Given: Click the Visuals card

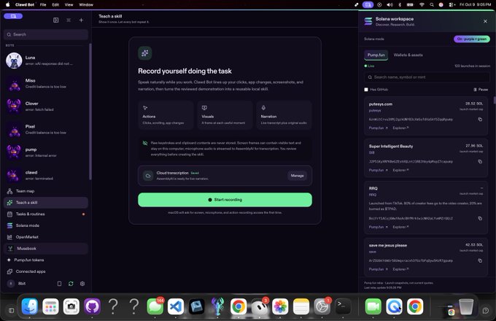Looking at the screenshot, I should tap(225, 115).
